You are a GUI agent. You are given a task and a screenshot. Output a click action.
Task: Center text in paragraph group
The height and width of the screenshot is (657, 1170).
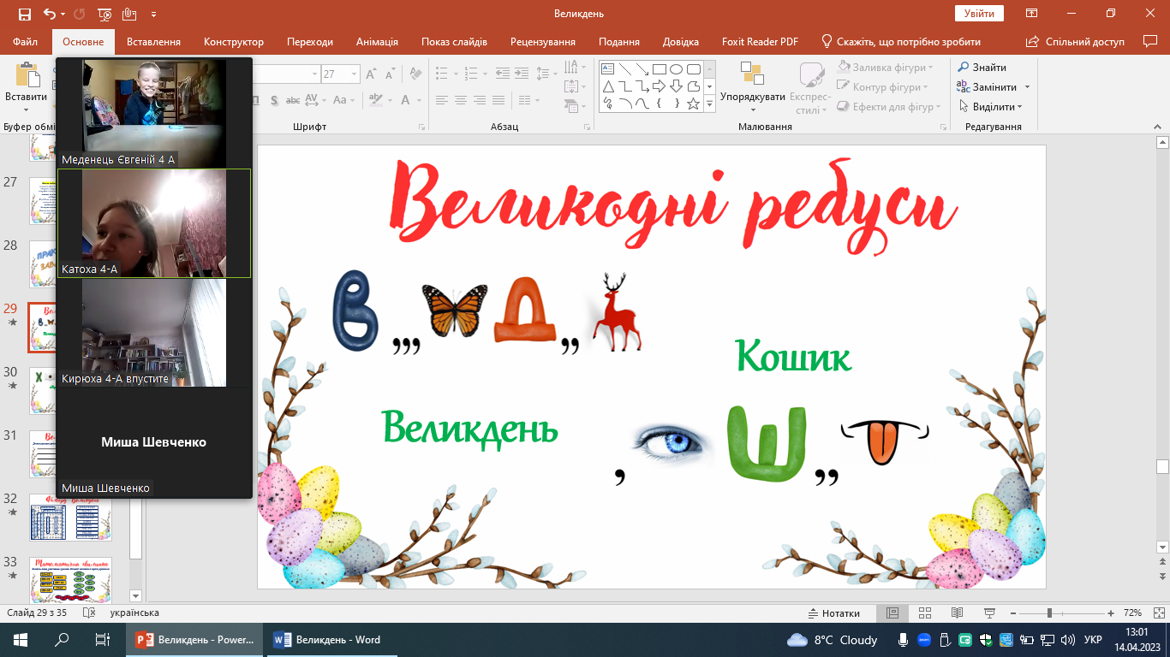pyautogui.click(x=460, y=100)
